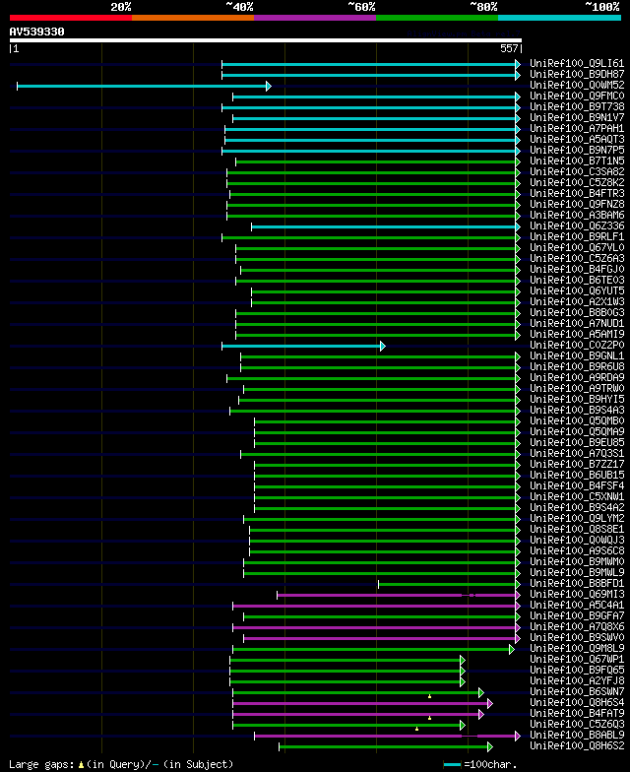The image size is (630, 772).
Task: Click the arrowhead ending the UniRef100_B6SWN7 bar
Action: tap(481, 693)
